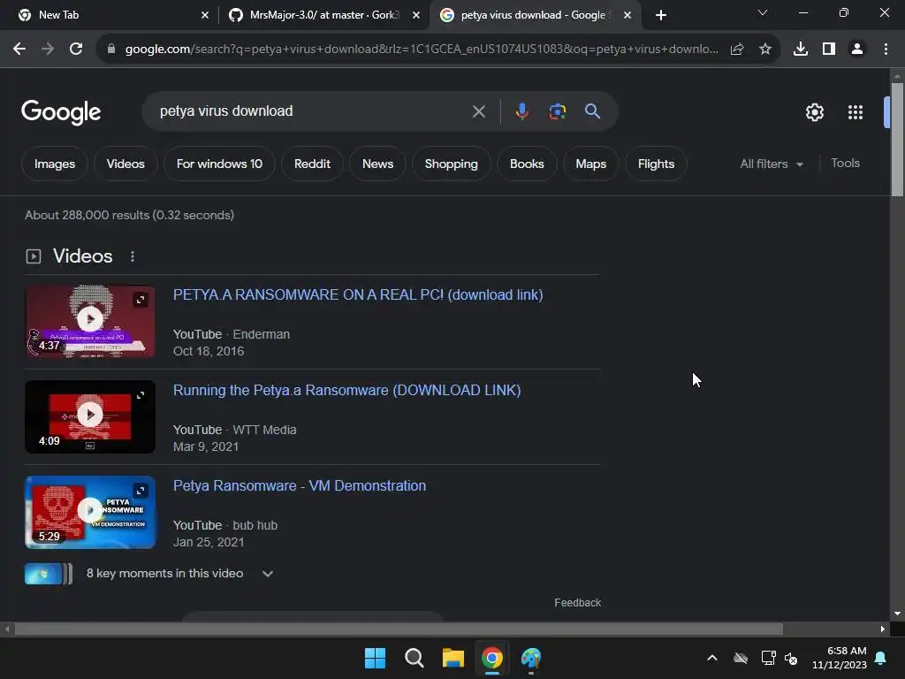Open the tab search chevron in the title bar
The height and width of the screenshot is (679, 905).
click(x=763, y=12)
